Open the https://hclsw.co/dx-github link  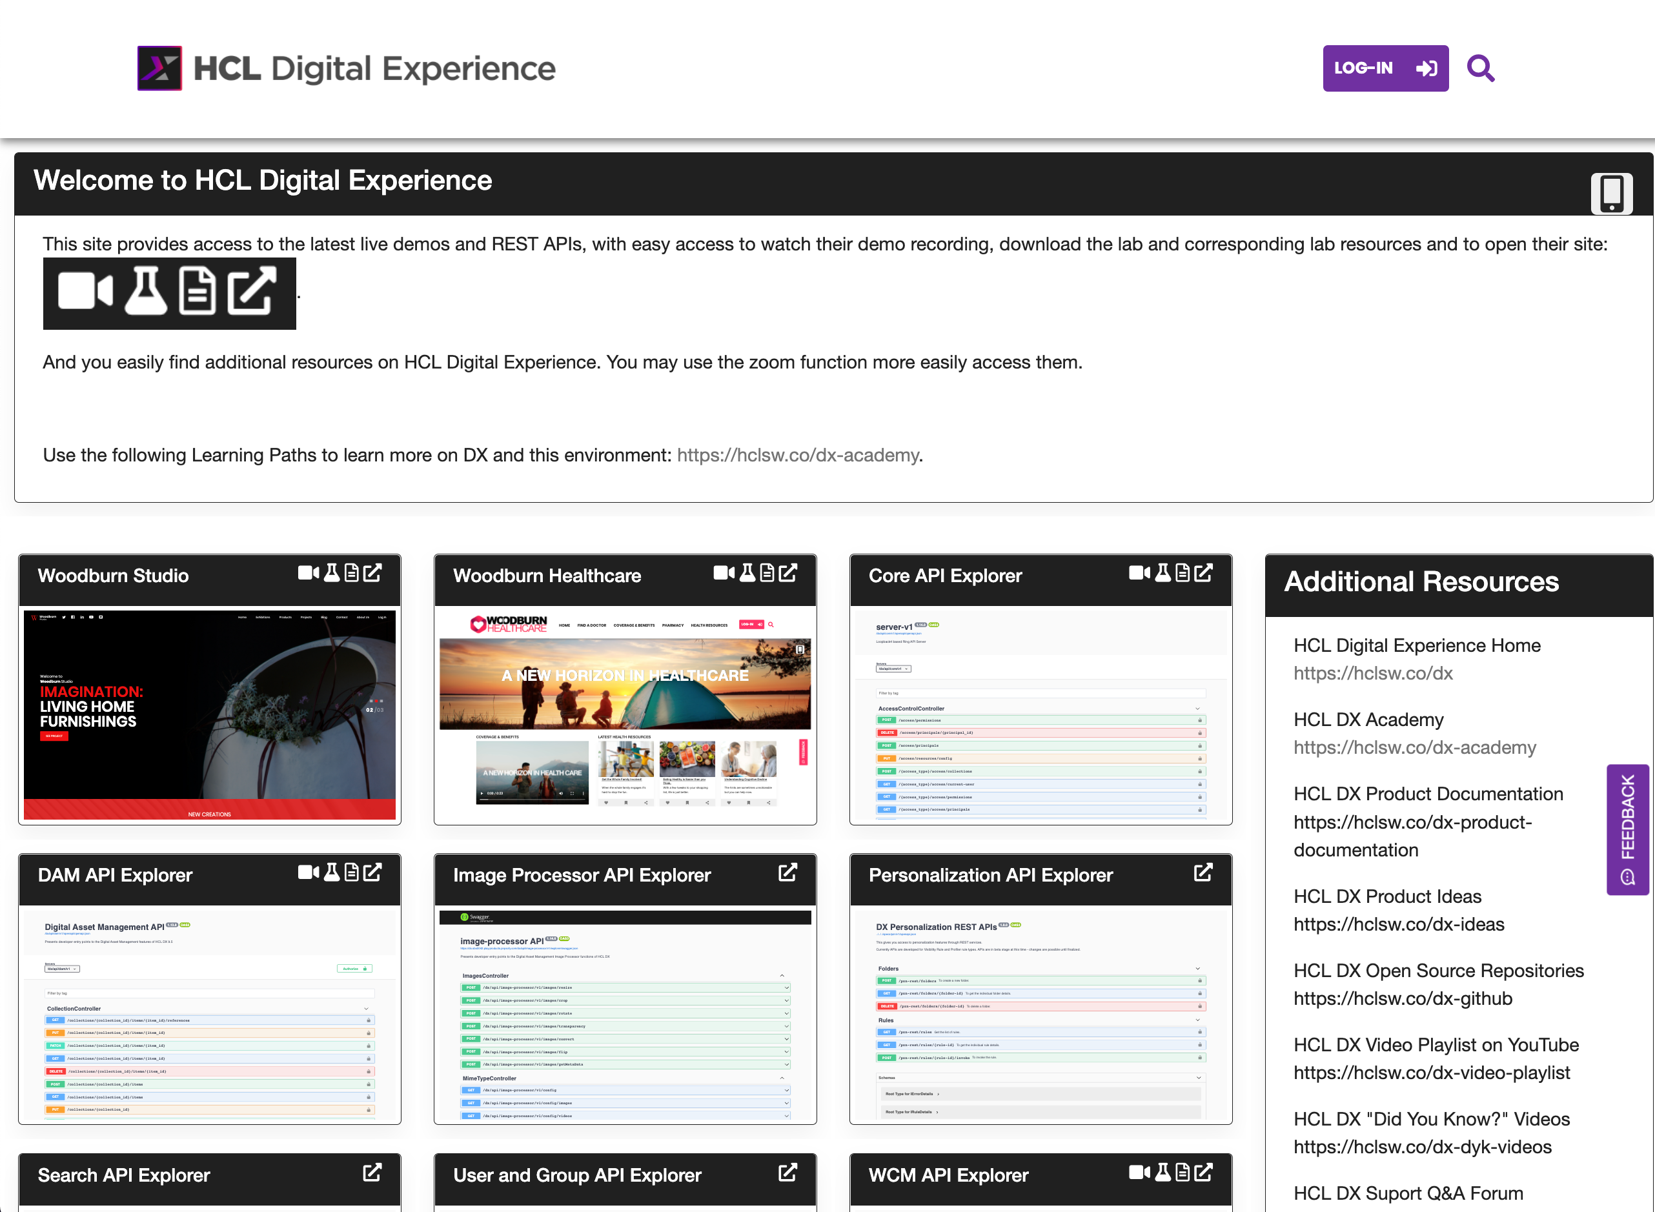[1403, 998]
